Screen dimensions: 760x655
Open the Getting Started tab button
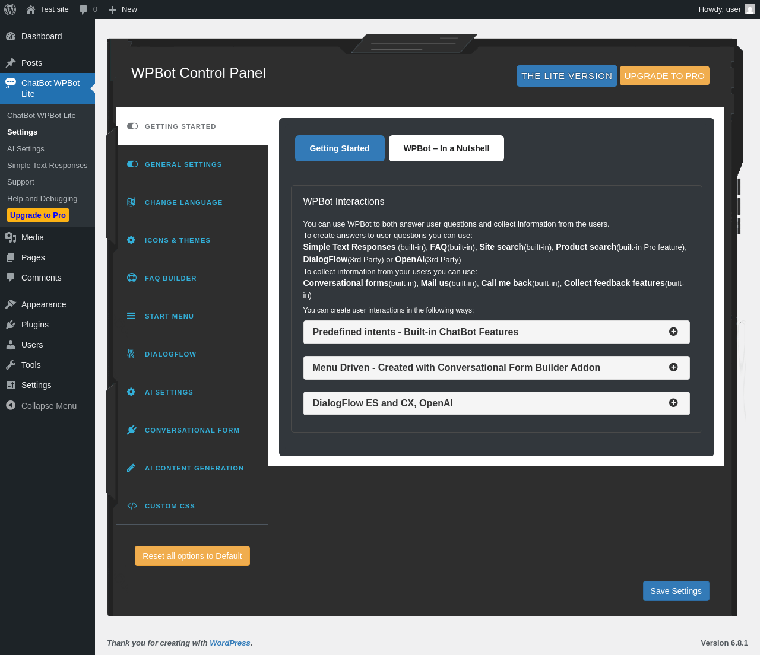tap(340, 148)
